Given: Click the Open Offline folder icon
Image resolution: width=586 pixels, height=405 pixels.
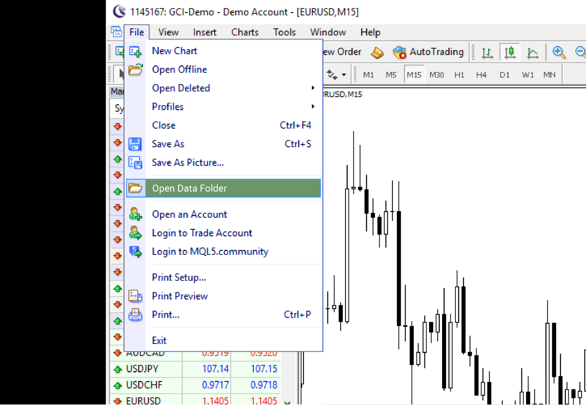Looking at the screenshot, I should tap(135, 70).
